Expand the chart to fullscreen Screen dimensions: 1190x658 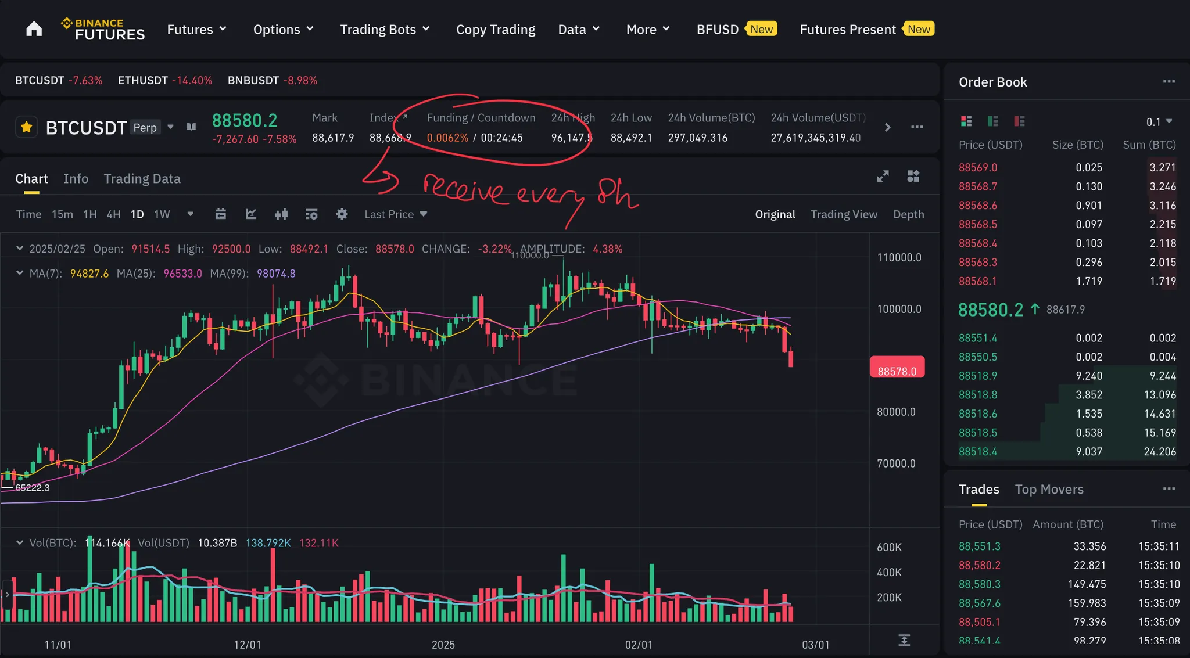pyautogui.click(x=883, y=176)
